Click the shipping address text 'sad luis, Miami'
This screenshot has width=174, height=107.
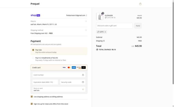(x=44, y=24)
